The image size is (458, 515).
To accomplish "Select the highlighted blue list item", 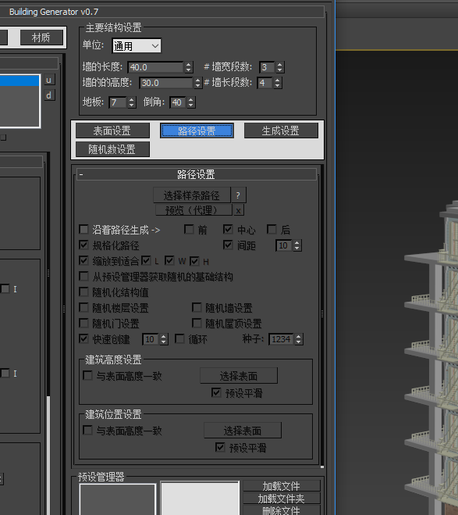I will 20,80.
